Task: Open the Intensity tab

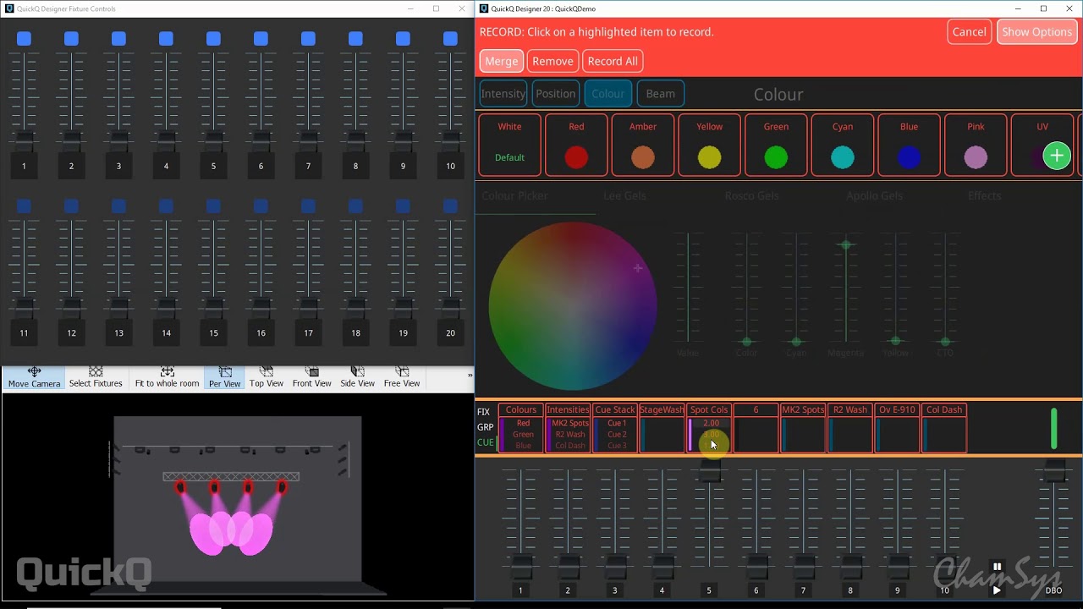Action: pos(503,94)
